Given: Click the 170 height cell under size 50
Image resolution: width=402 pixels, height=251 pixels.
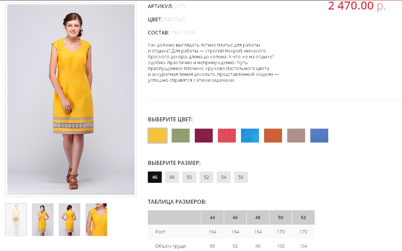Looking at the screenshot, I should pos(281,232).
